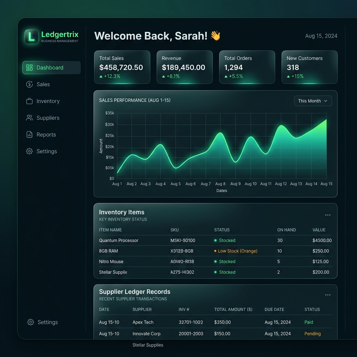Click SKU X3128-8GB
The height and width of the screenshot is (357, 357).
[182, 251]
